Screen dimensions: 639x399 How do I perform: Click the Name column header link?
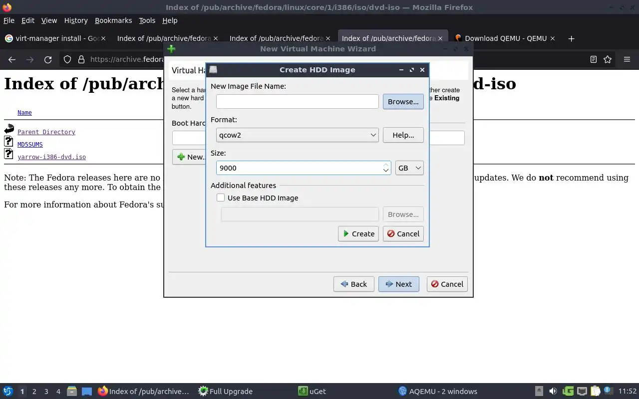pyautogui.click(x=24, y=113)
